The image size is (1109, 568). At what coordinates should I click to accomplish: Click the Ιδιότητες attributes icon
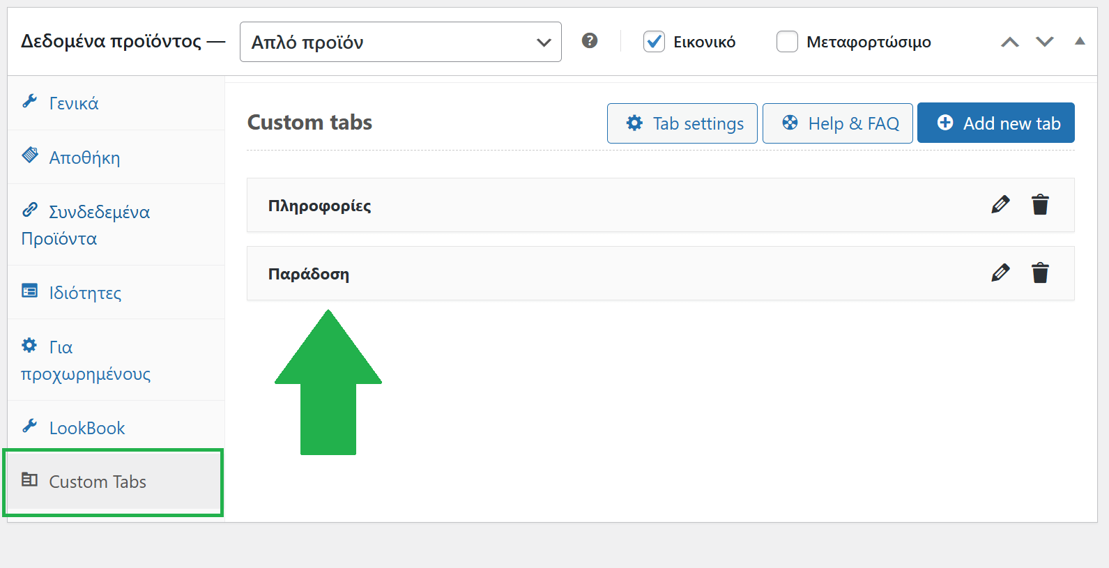(30, 291)
